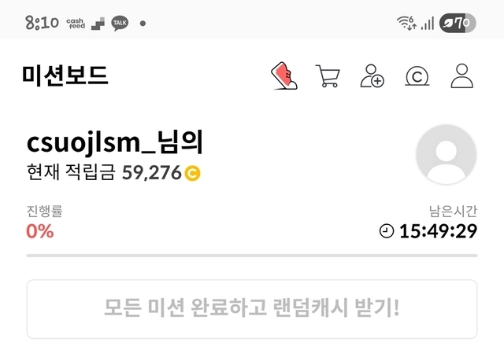Tap the Wi-Fi signal status icon
Image resolution: width=504 pixels, height=346 pixels.
click(406, 23)
